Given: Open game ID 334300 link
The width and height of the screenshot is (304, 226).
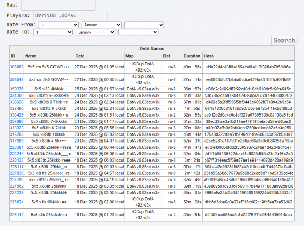Looking at the screenshot, I should (x=17, y=96).
